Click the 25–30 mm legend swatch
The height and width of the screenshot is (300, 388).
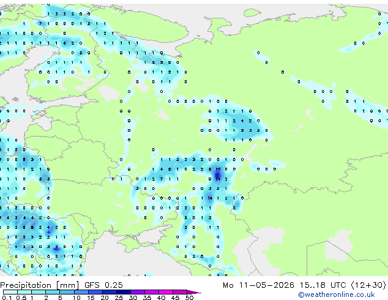(x=124, y=292)
